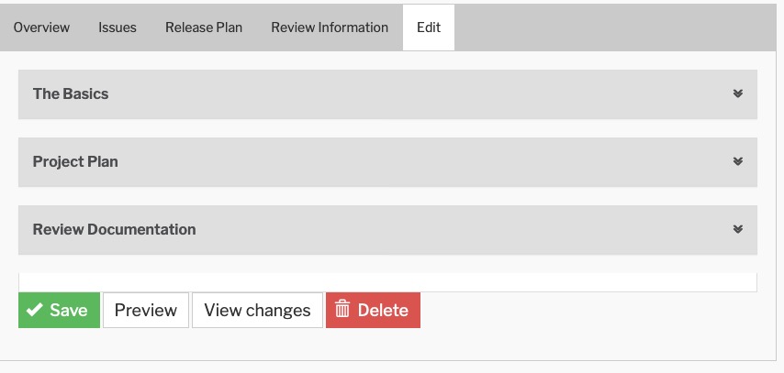
Task: Click the empty tab bar right of Edit
Action: (x=615, y=27)
